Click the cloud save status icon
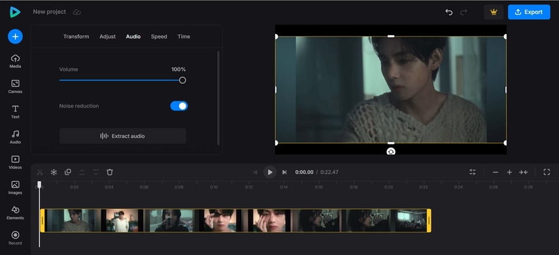The image size is (559, 255). pos(76,12)
